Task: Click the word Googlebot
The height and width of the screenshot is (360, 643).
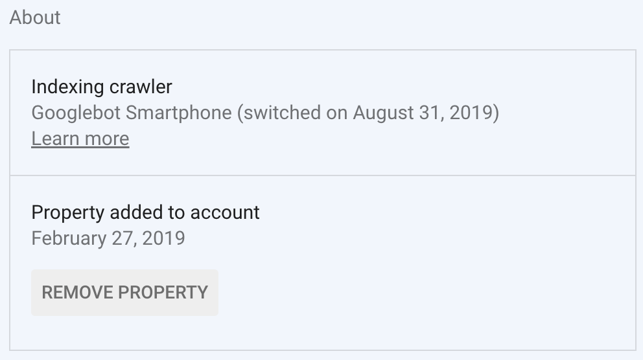Action: pos(76,113)
